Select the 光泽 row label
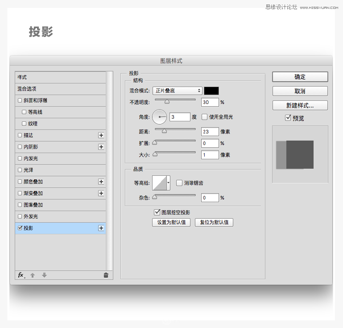This screenshot has height=328, width=343. tap(29, 170)
